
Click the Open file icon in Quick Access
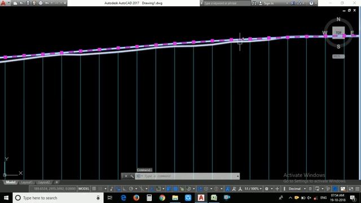pos(21,3)
